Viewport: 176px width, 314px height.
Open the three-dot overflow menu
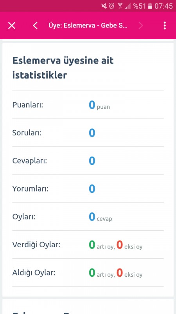[165, 26]
